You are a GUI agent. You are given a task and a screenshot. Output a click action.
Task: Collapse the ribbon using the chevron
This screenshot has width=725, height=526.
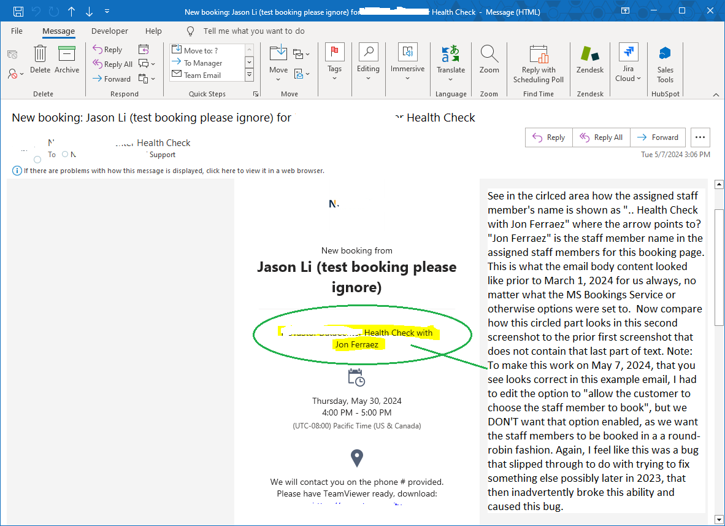[716, 95]
